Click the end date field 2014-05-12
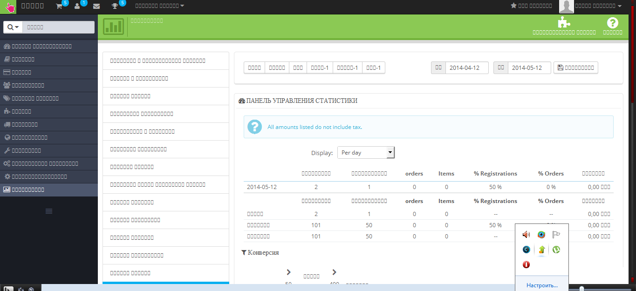The width and height of the screenshot is (636, 291). pyautogui.click(x=529, y=68)
